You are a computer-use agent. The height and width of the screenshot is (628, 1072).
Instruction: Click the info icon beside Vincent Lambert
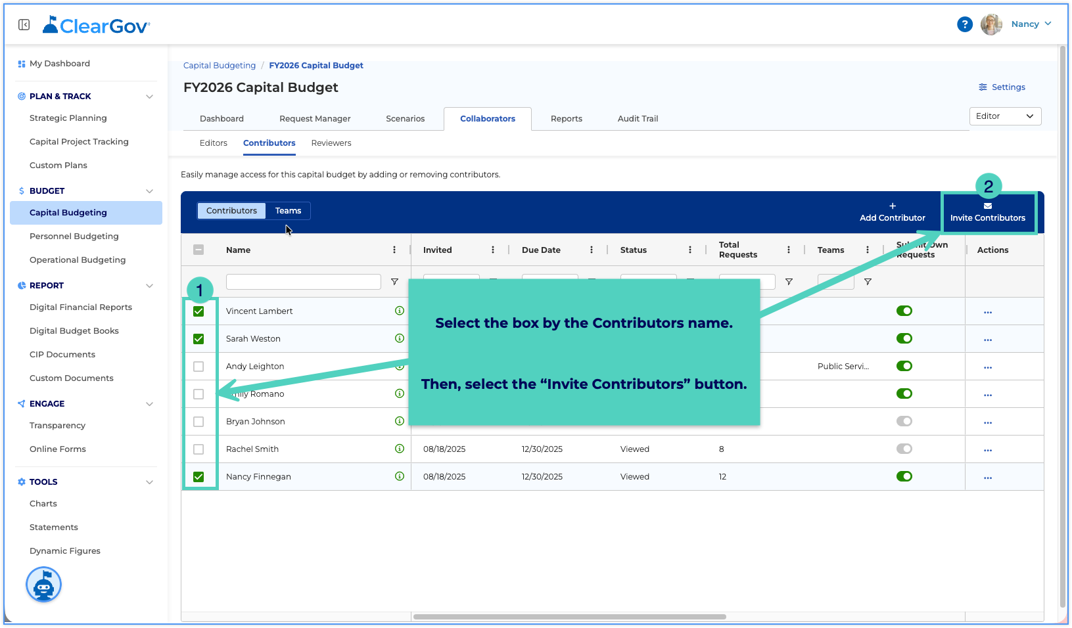tap(399, 311)
